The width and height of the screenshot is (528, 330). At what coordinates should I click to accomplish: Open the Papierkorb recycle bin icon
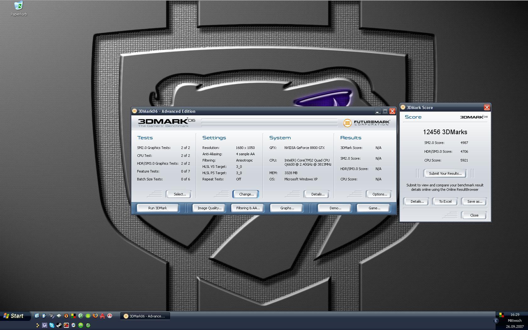point(19,8)
